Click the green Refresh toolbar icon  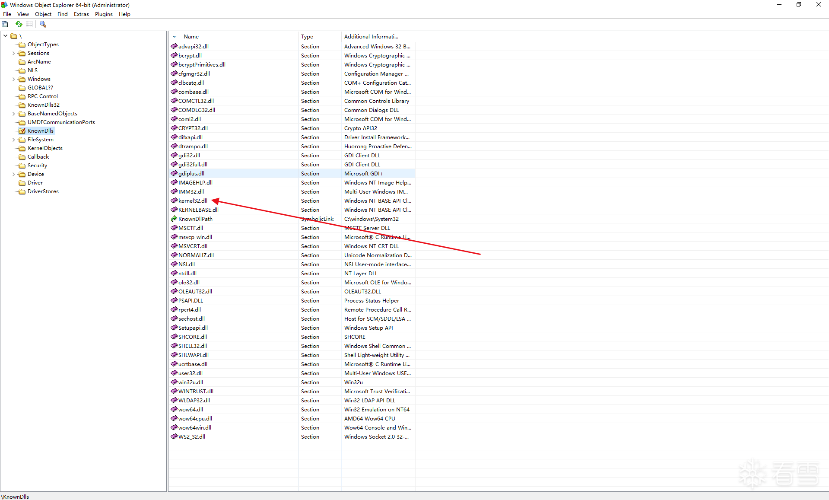[x=19, y=24]
